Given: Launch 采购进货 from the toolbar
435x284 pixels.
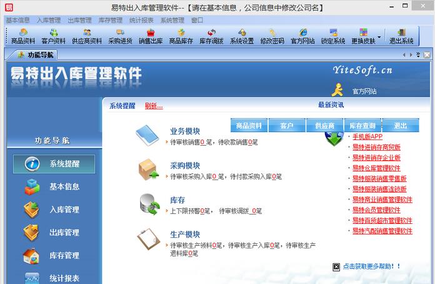Looking at the screenshot, I should (120, 36).
